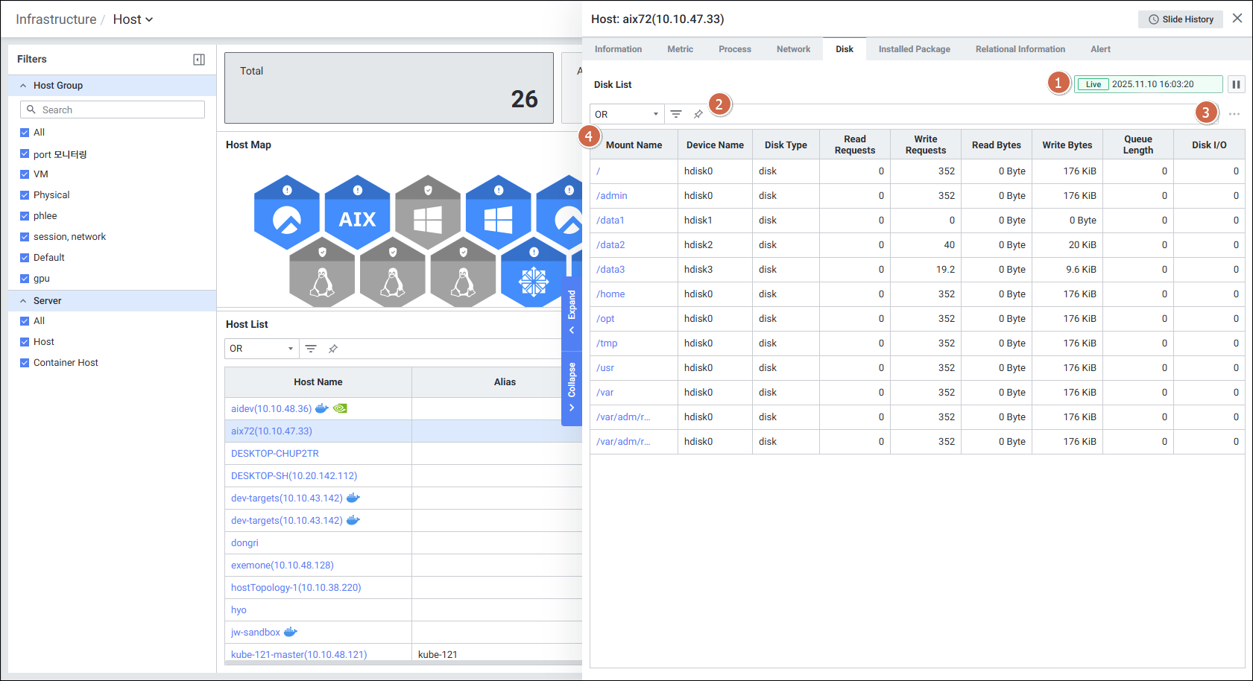Switch to the Installed Package tab
1253x681 pixels.
tap(914, 49)
